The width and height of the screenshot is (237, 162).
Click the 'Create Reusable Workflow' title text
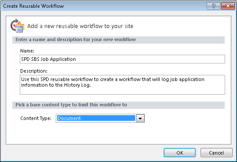33,6
